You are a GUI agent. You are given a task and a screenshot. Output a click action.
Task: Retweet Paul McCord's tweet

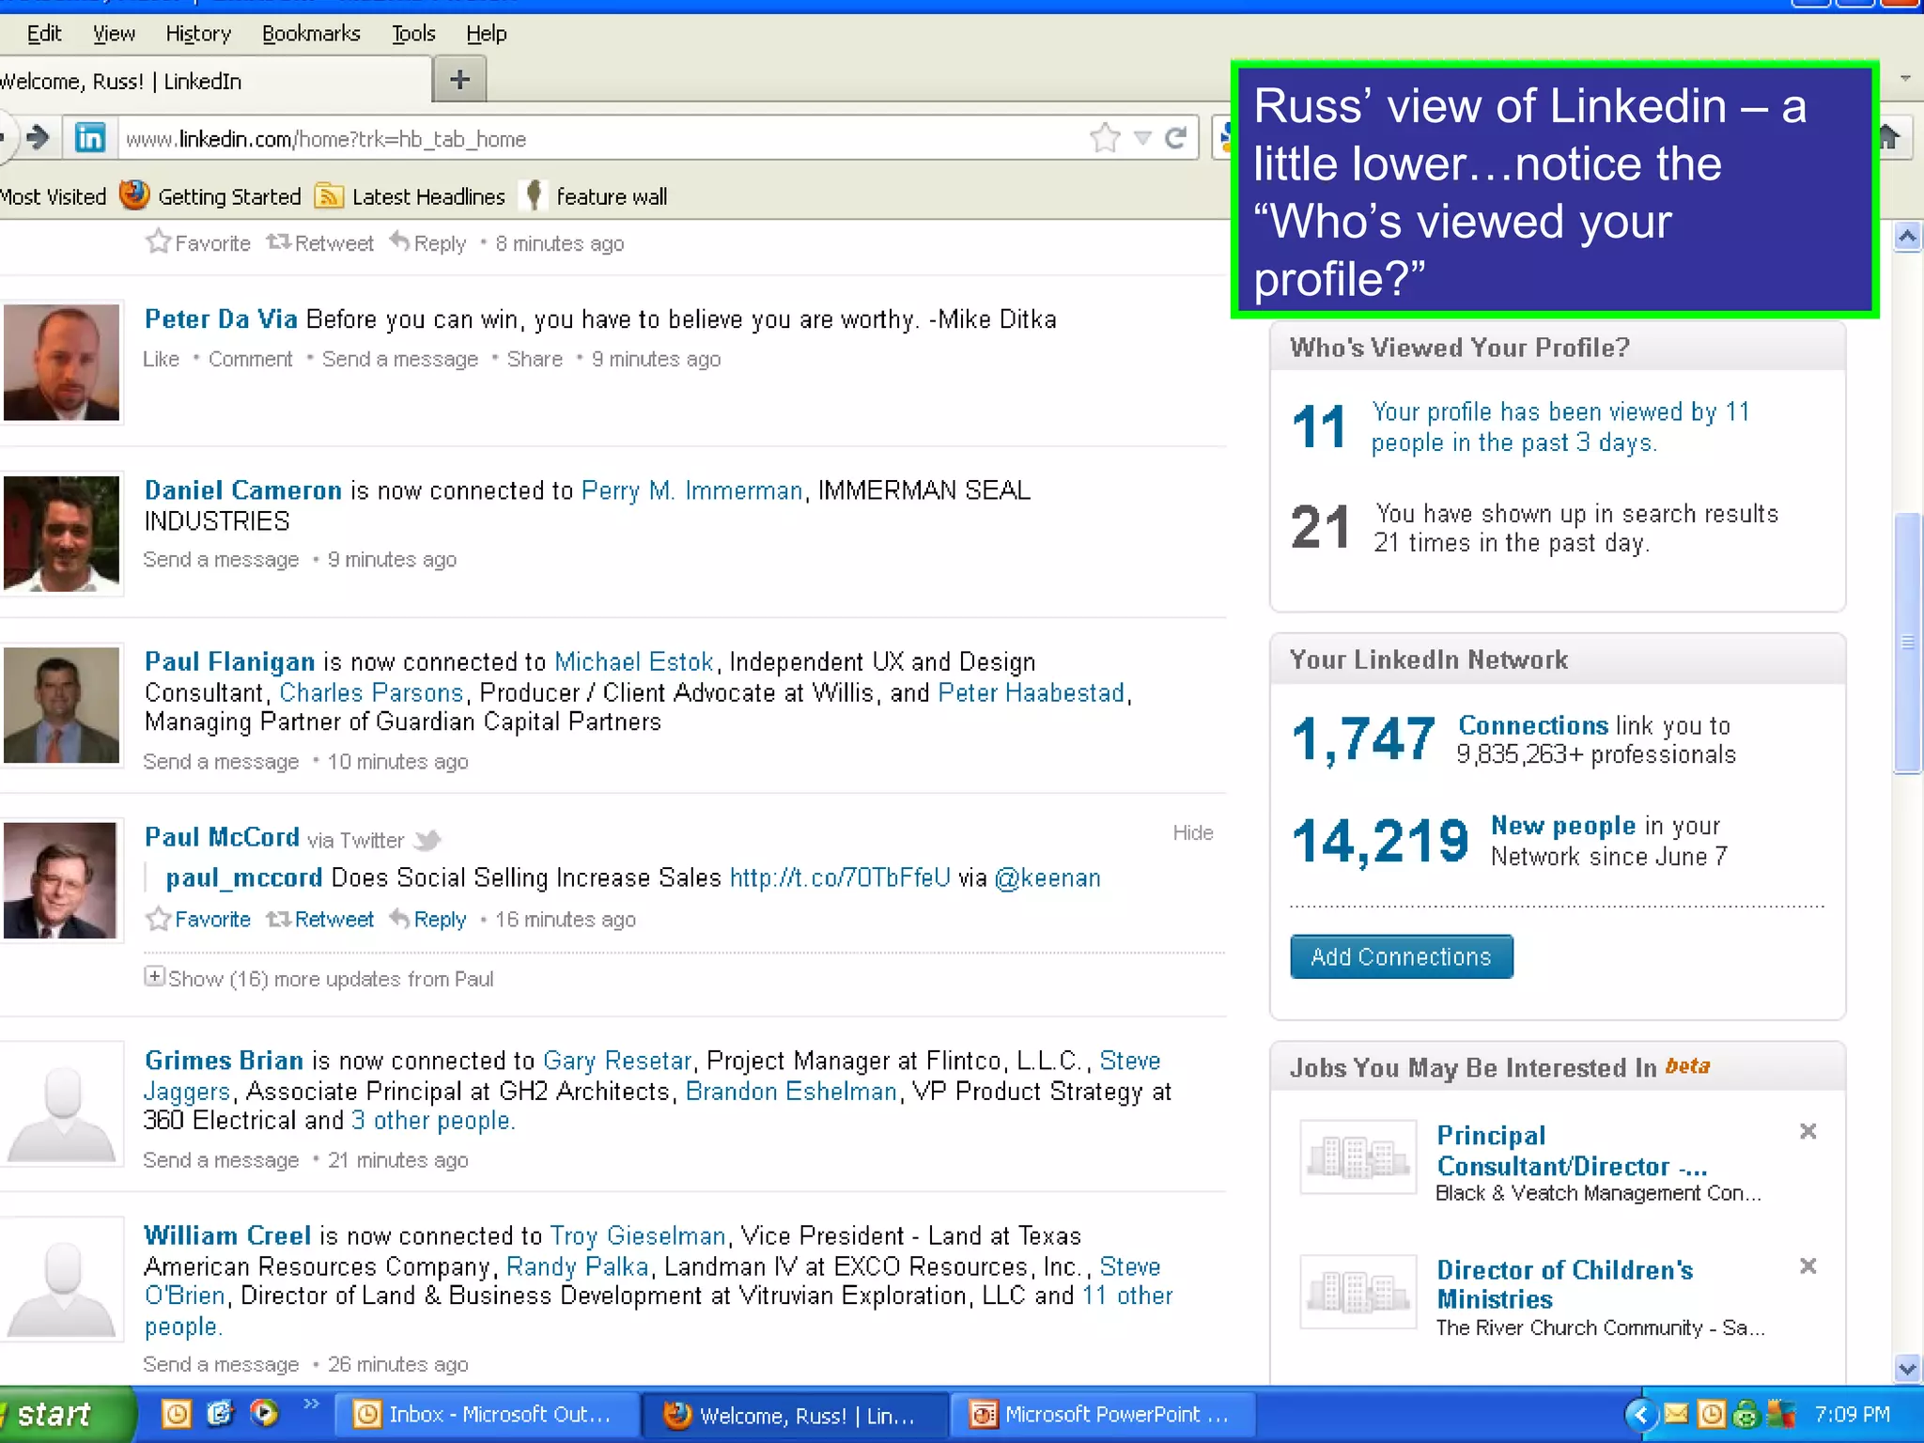click(x=319, y=919)
